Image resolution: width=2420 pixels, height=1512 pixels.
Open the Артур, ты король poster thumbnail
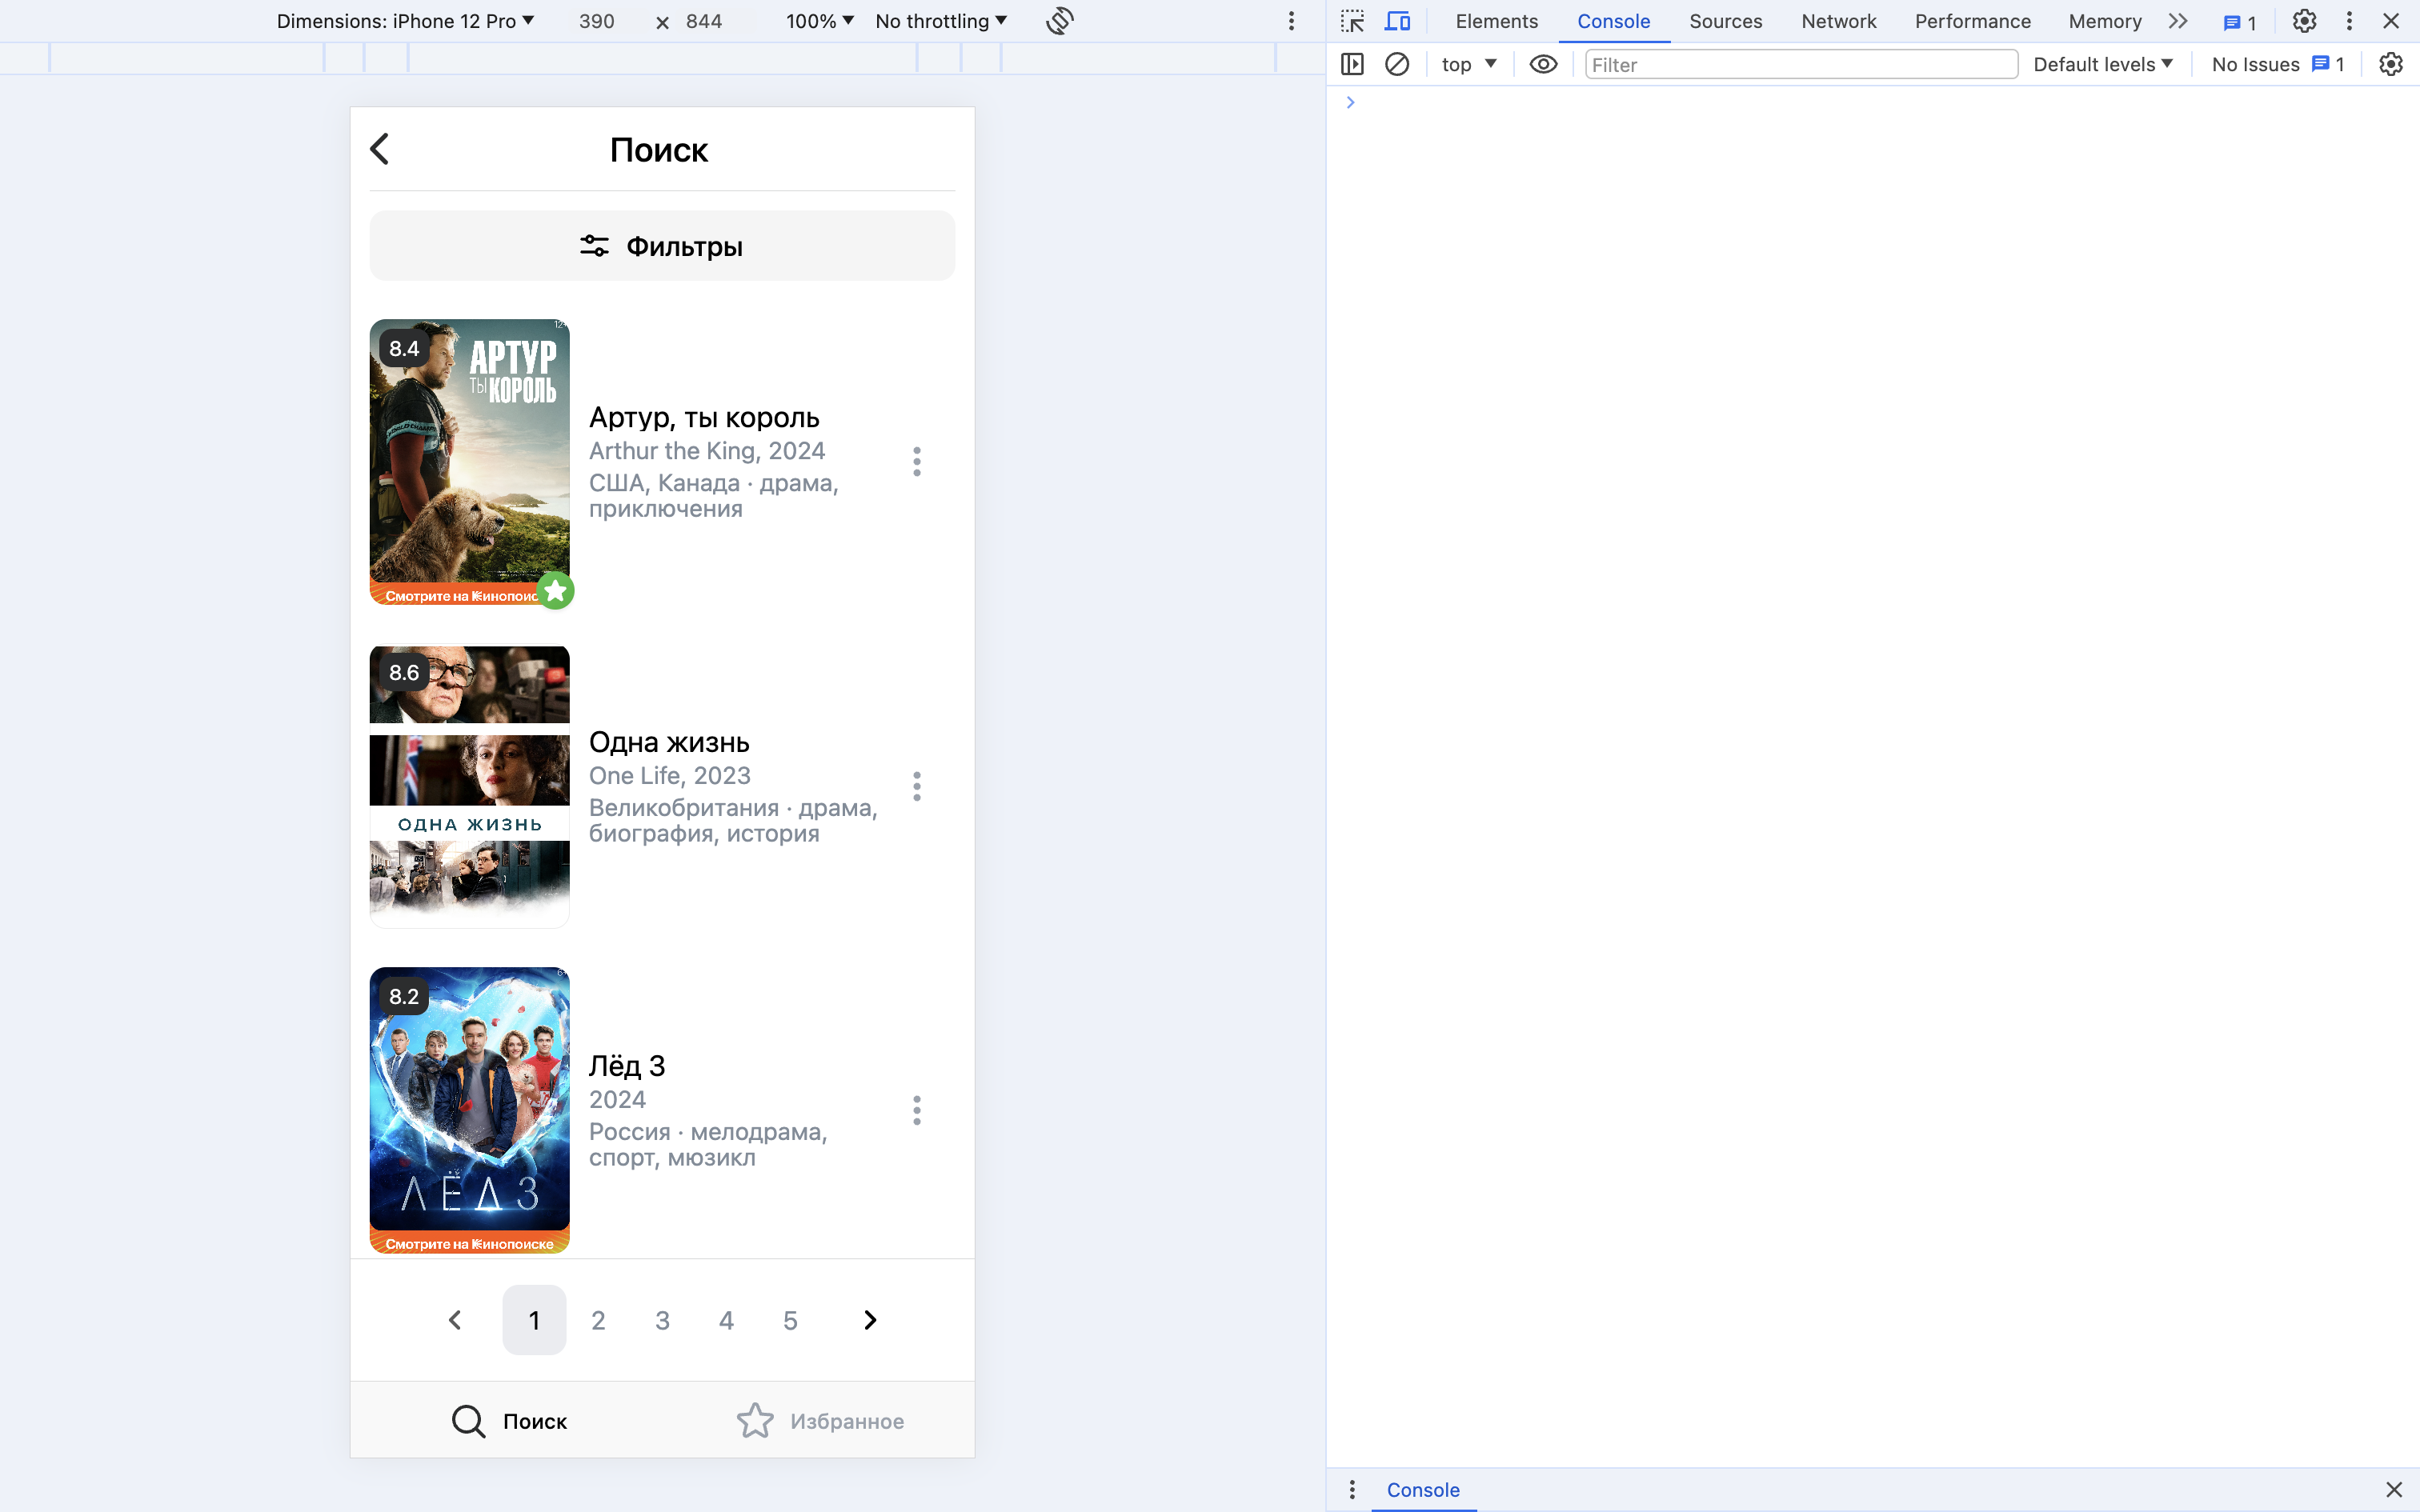469,462
